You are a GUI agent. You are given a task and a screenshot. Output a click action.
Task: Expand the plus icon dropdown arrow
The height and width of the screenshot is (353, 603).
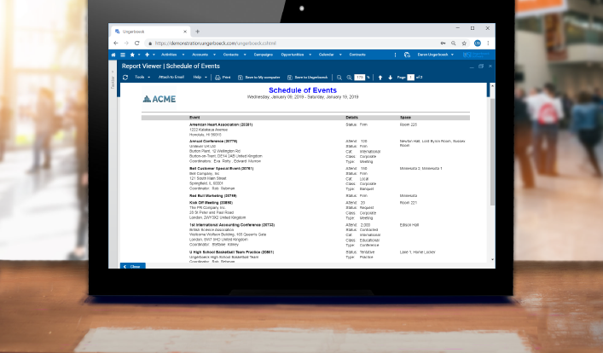coord(154,55)
